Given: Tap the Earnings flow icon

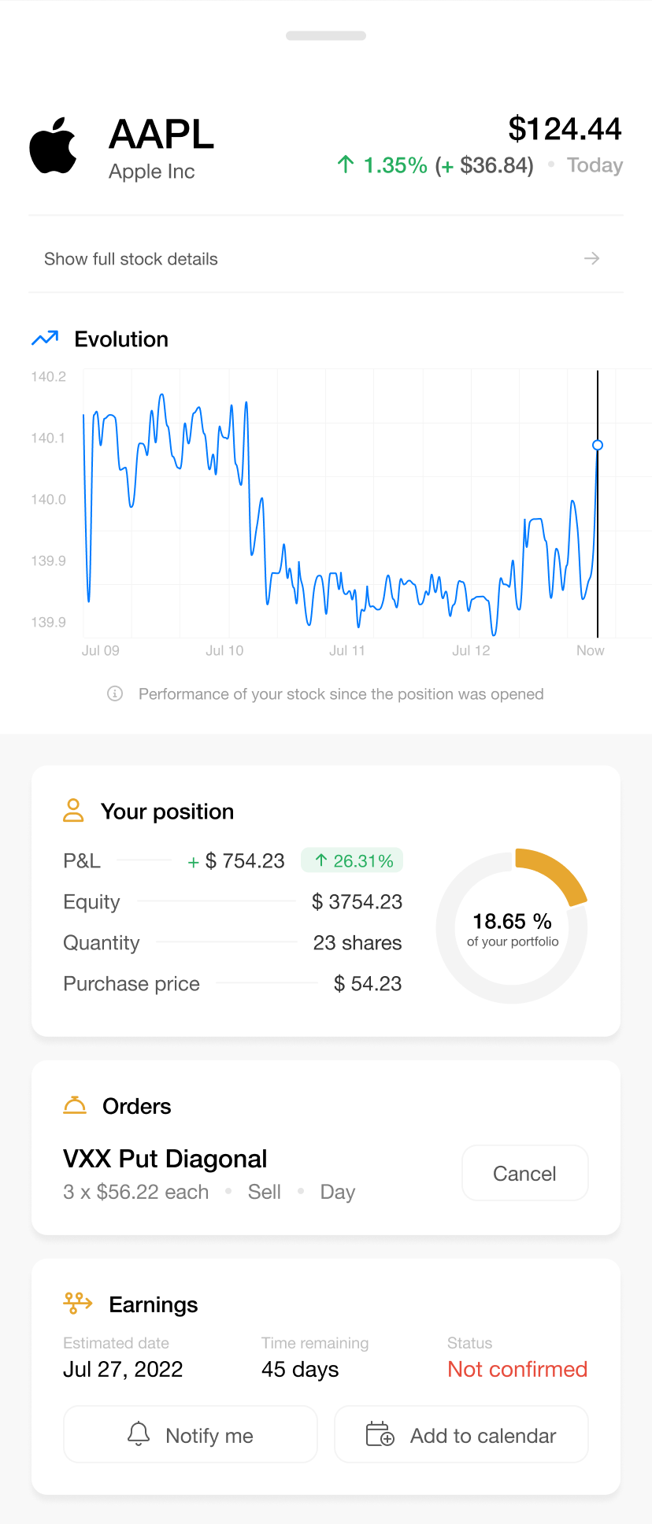Looking at the screenshot, I should [77, 1303].
